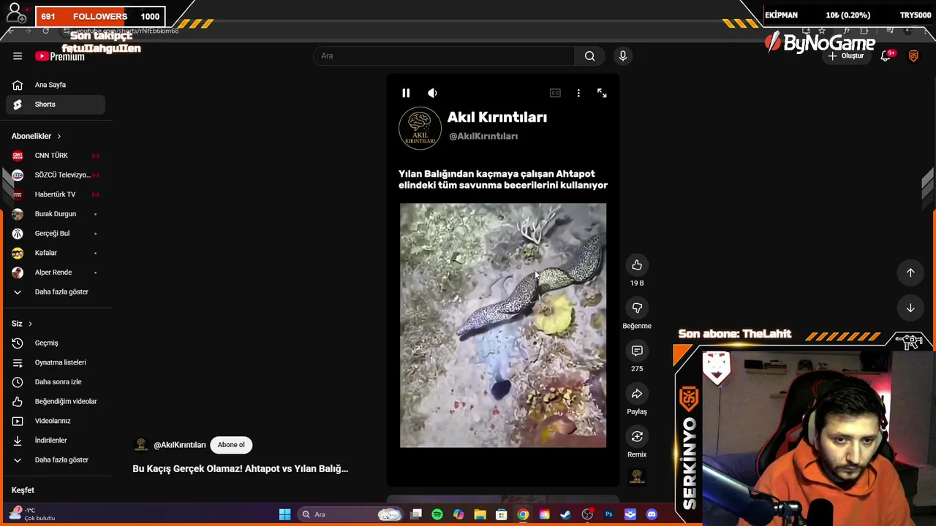Open Spotify from taskbar
This screenshot has width=936, height=526.
coord(437,514)
